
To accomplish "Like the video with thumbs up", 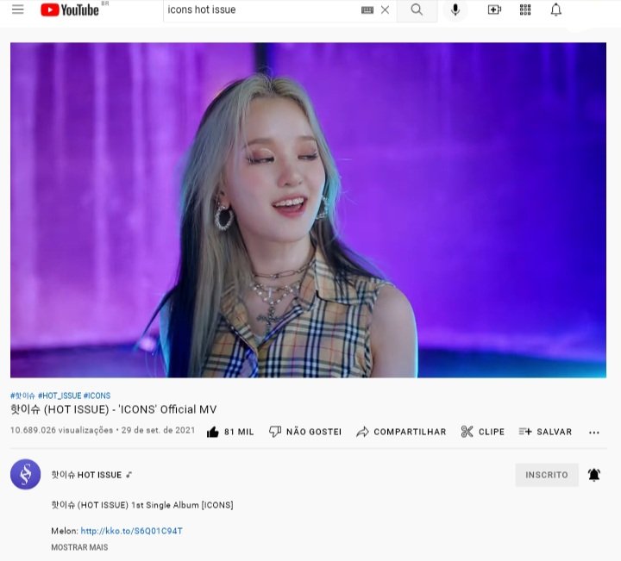I will [x=230, y=432].
